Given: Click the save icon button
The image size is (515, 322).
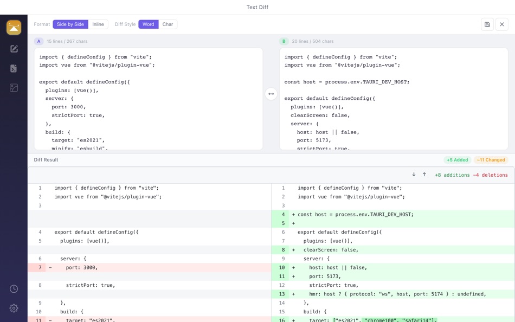Looking at the screenshot, I should click(487, 24).
